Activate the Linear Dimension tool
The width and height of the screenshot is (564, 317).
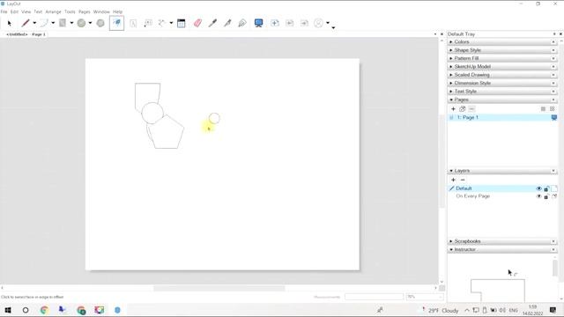[x=162, y=24]
